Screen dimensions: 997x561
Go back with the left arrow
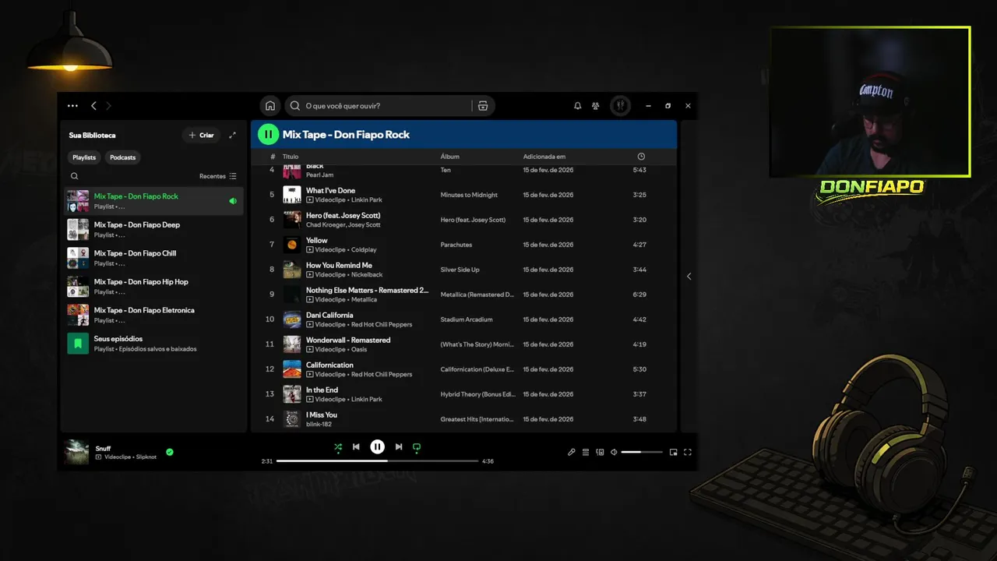(93, 106)
